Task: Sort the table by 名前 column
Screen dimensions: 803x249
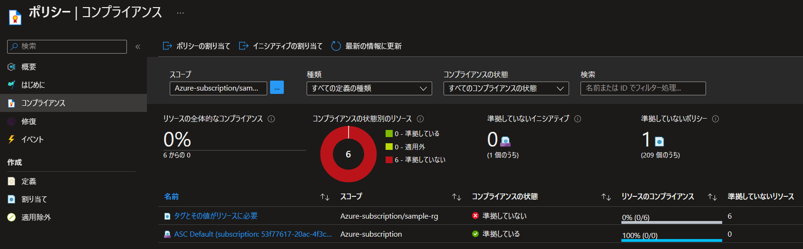Action: [x=172, y=196]
